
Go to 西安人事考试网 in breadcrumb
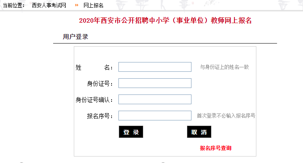coord(49,5)
